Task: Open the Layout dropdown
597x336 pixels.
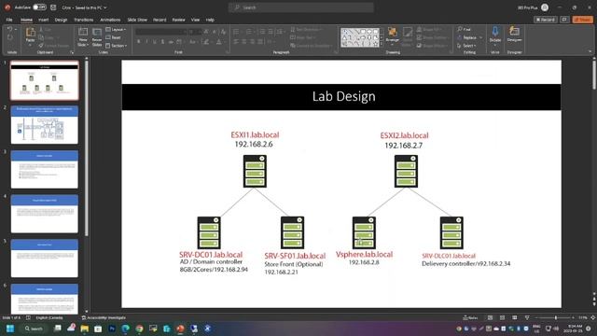Action: (116, 29)
